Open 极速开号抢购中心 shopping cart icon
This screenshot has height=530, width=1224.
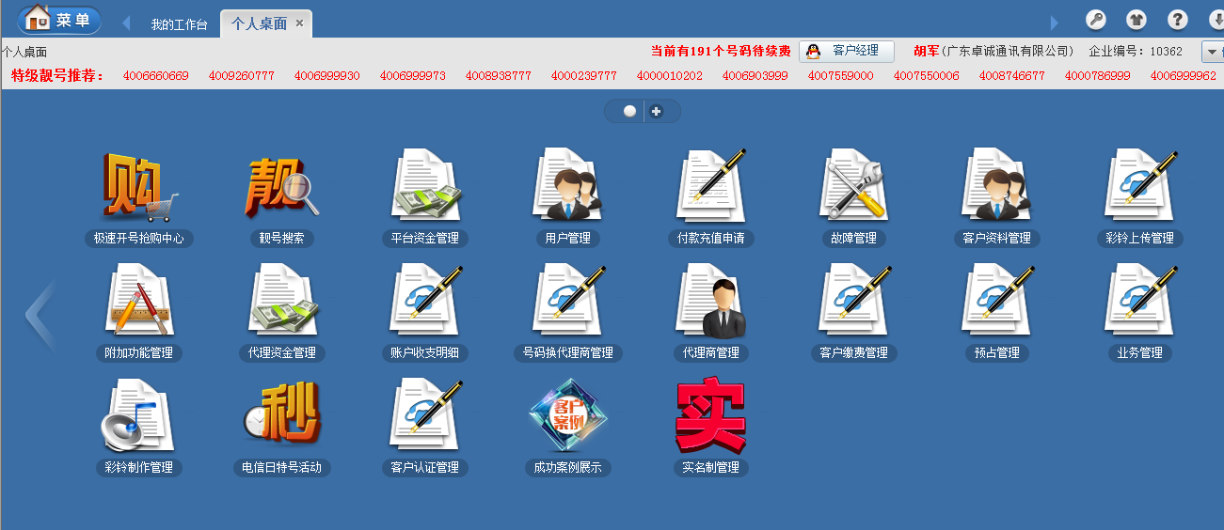[139, 188]
